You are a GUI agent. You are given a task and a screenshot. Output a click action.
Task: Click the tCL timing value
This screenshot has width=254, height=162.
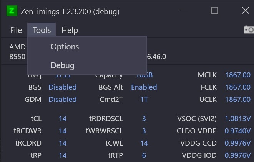point(63,119)
